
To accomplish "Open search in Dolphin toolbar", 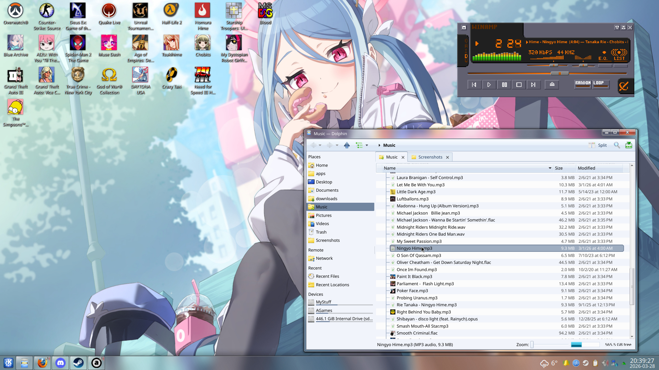I will pos(617,145).
